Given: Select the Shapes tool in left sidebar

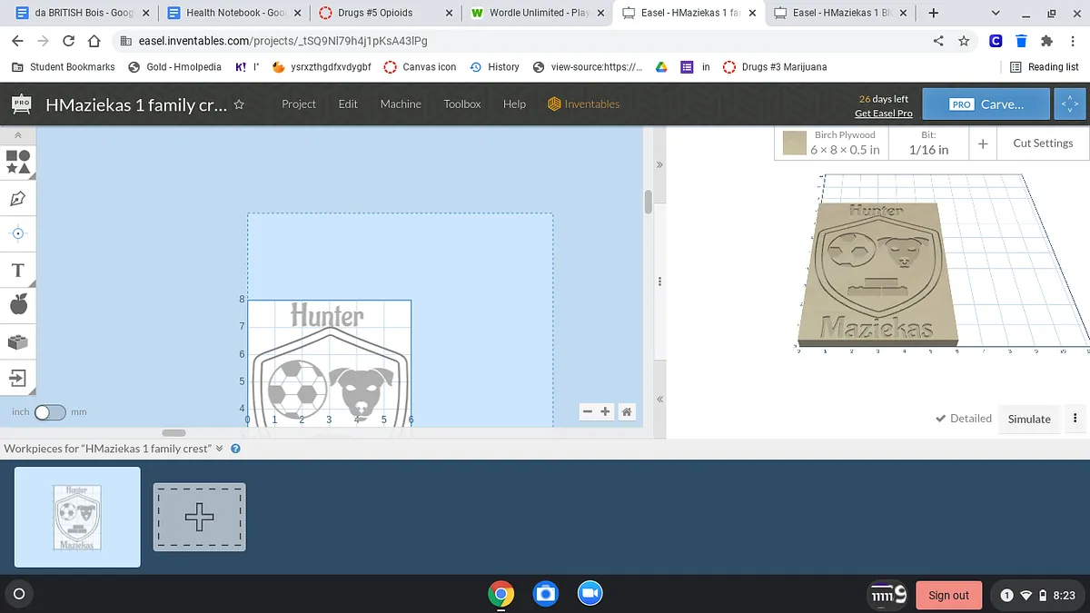Looking at the screenshot, I should [x=18, y=162].
